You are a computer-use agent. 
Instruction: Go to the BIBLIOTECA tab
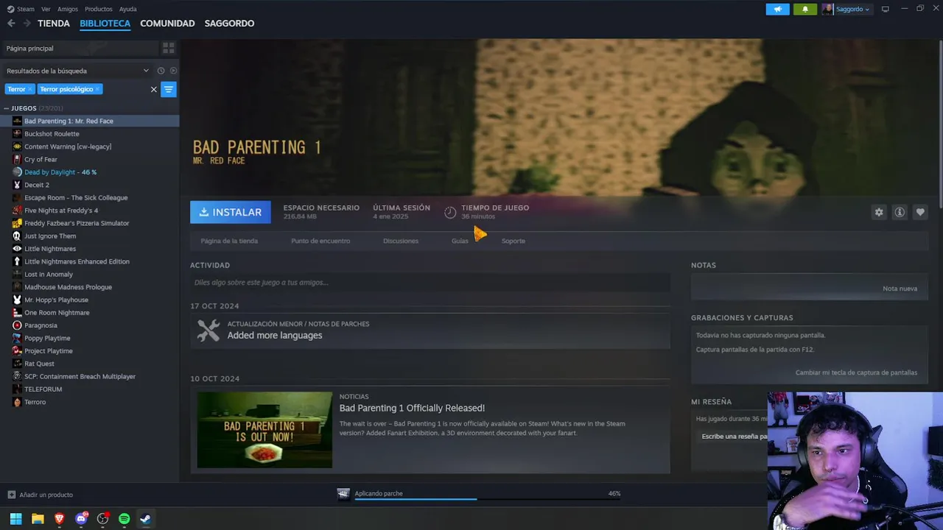tap(105, 24)
